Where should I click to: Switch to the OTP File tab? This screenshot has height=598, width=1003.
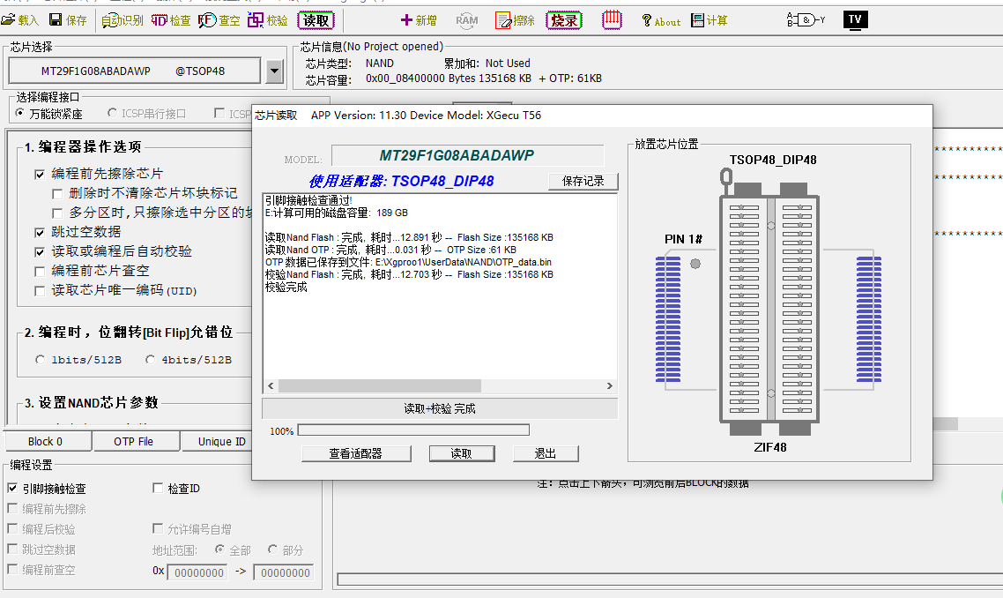point(133,441)
